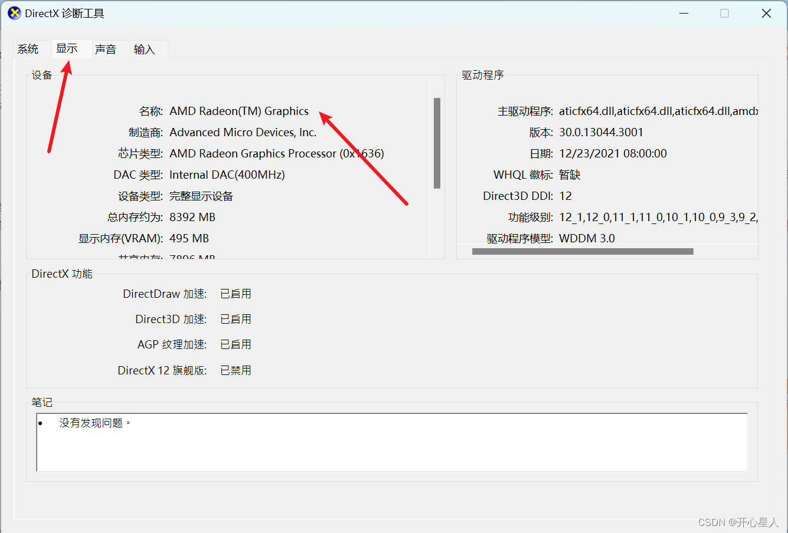This screenshot has height=533, width=788.
Task: Click Direct3D DDI value '12'
Action: [x=565, y=196]
